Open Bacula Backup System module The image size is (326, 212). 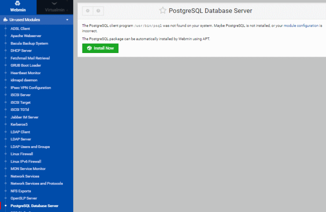[x=30, y=43]
